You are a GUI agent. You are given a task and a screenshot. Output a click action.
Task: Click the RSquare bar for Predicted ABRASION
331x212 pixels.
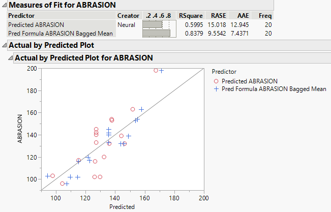[x=153, y=24]
